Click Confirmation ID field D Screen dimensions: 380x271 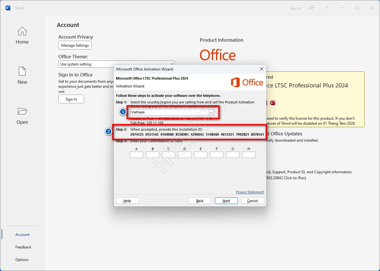185,155
